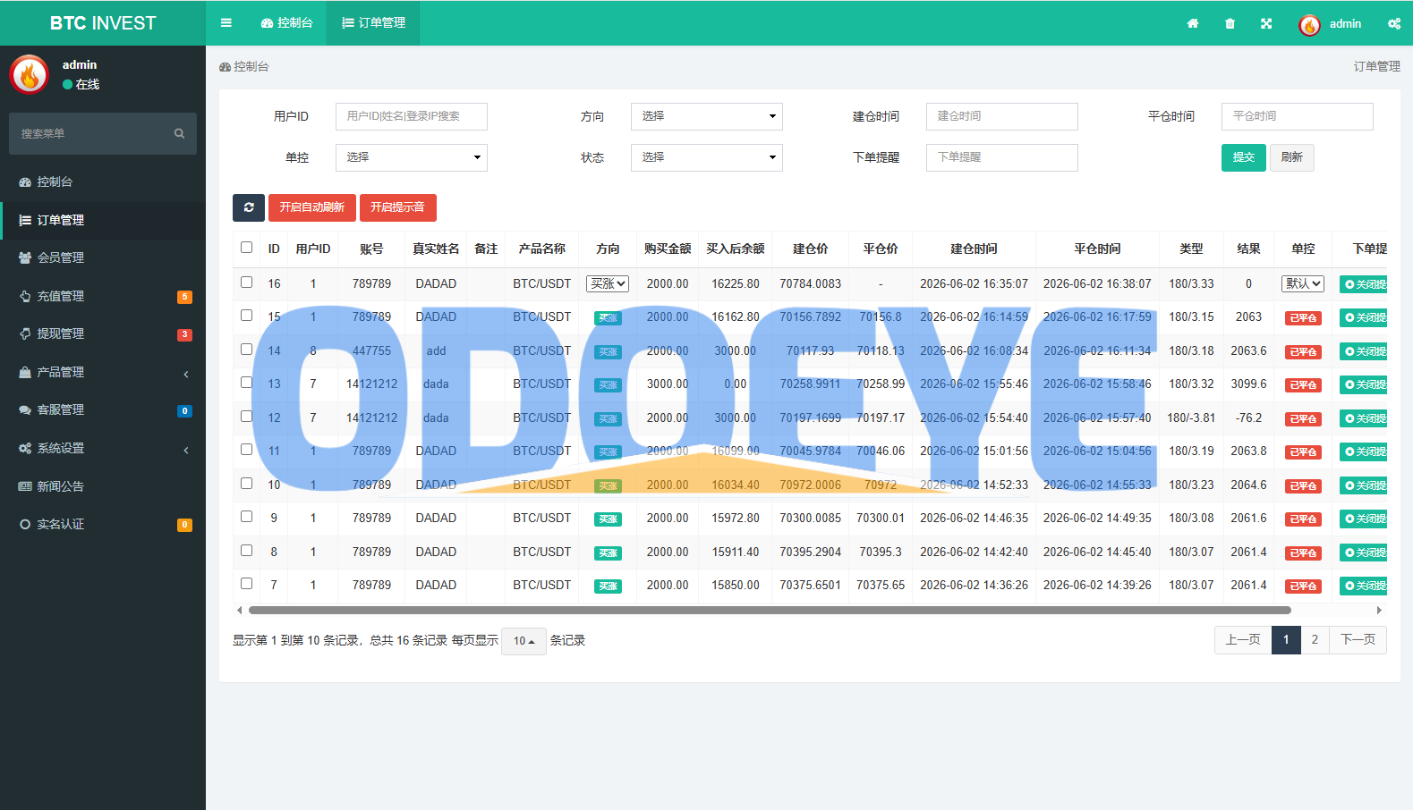Click the 下一页 pagination button
Screen dimensions: 1413x810
[1358, 640]
